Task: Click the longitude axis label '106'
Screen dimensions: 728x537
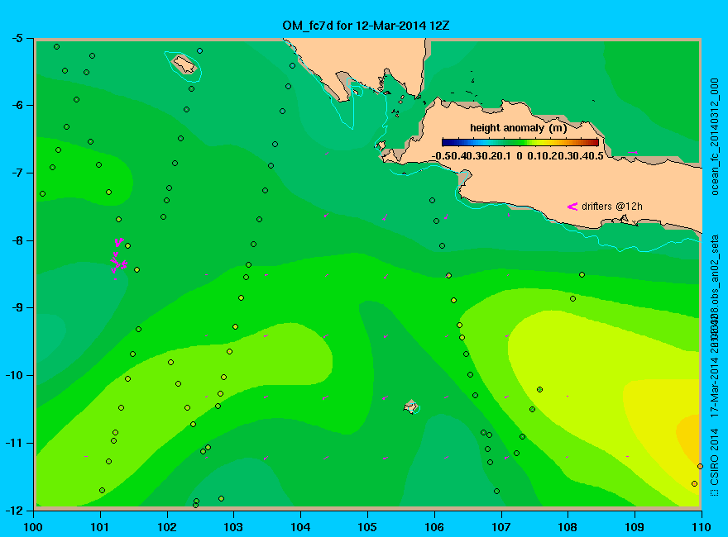Action: point(434,527)
